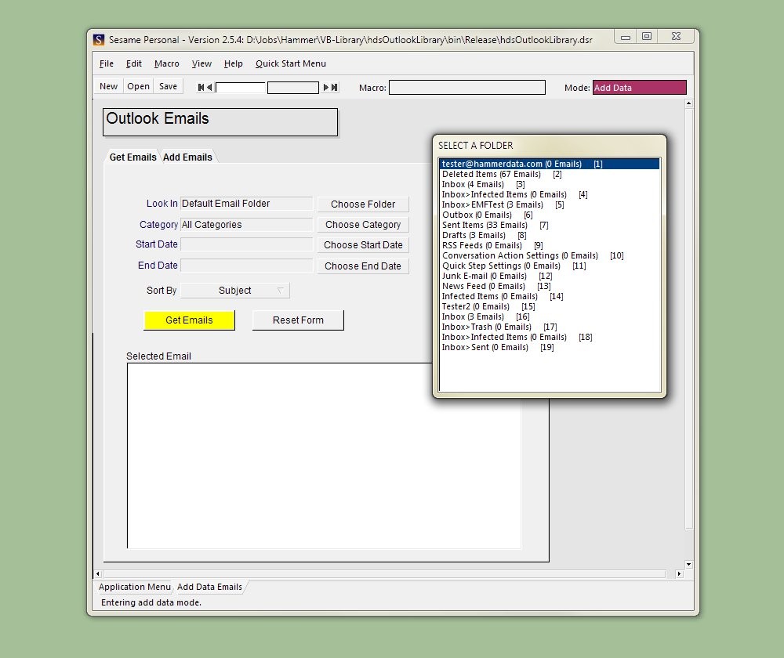Switch to the Add Emails tab
784x658 pixels.
click(x=187, y=157)
